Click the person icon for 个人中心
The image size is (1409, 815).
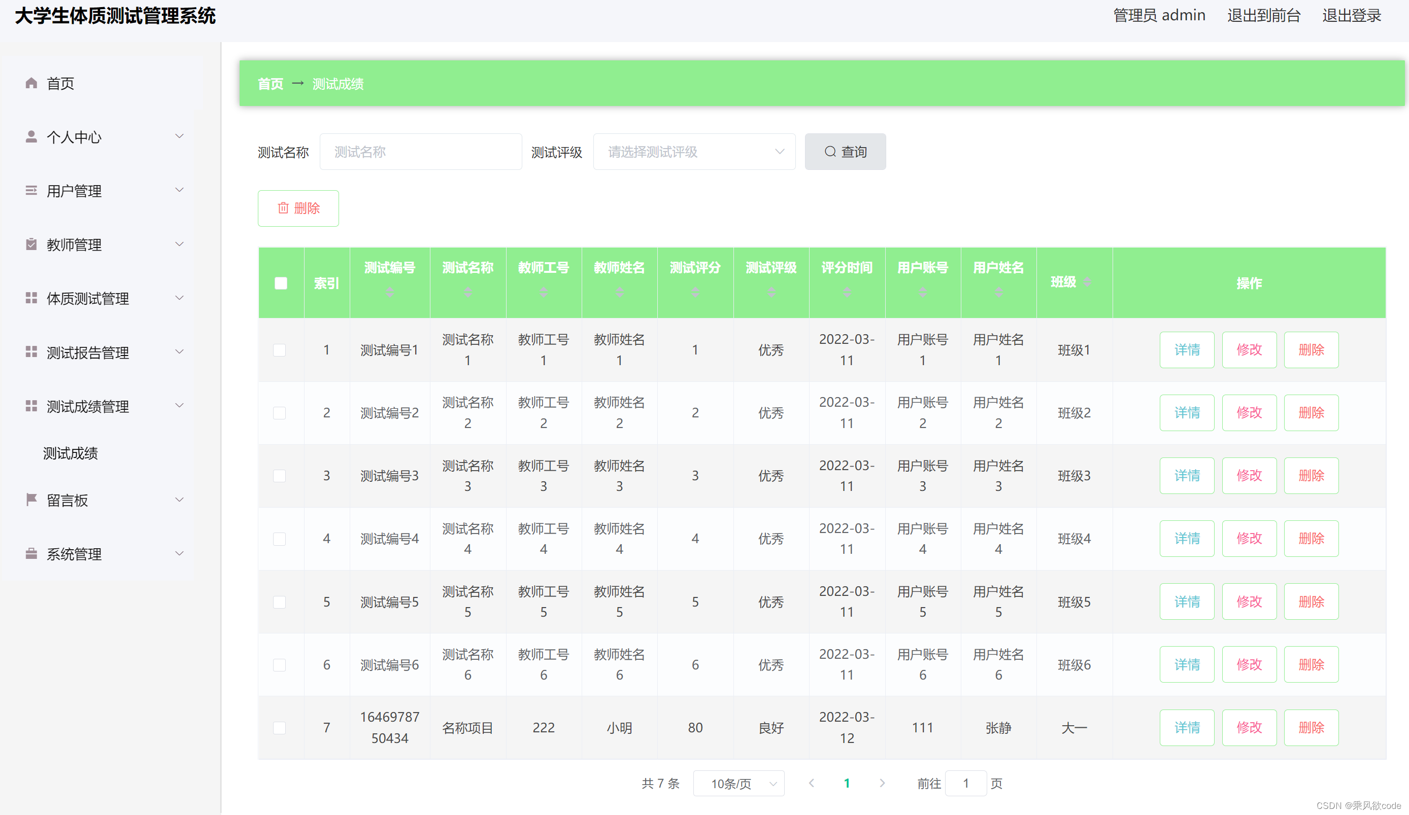[x=31, y=137]
